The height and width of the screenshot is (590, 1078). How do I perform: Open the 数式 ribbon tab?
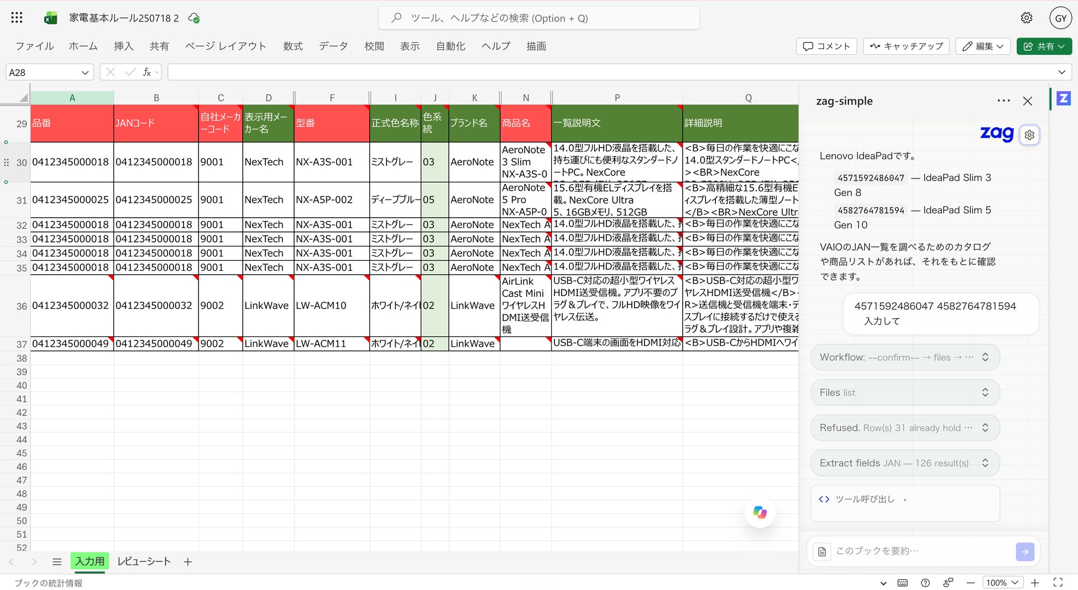click(x=292, y=46)
